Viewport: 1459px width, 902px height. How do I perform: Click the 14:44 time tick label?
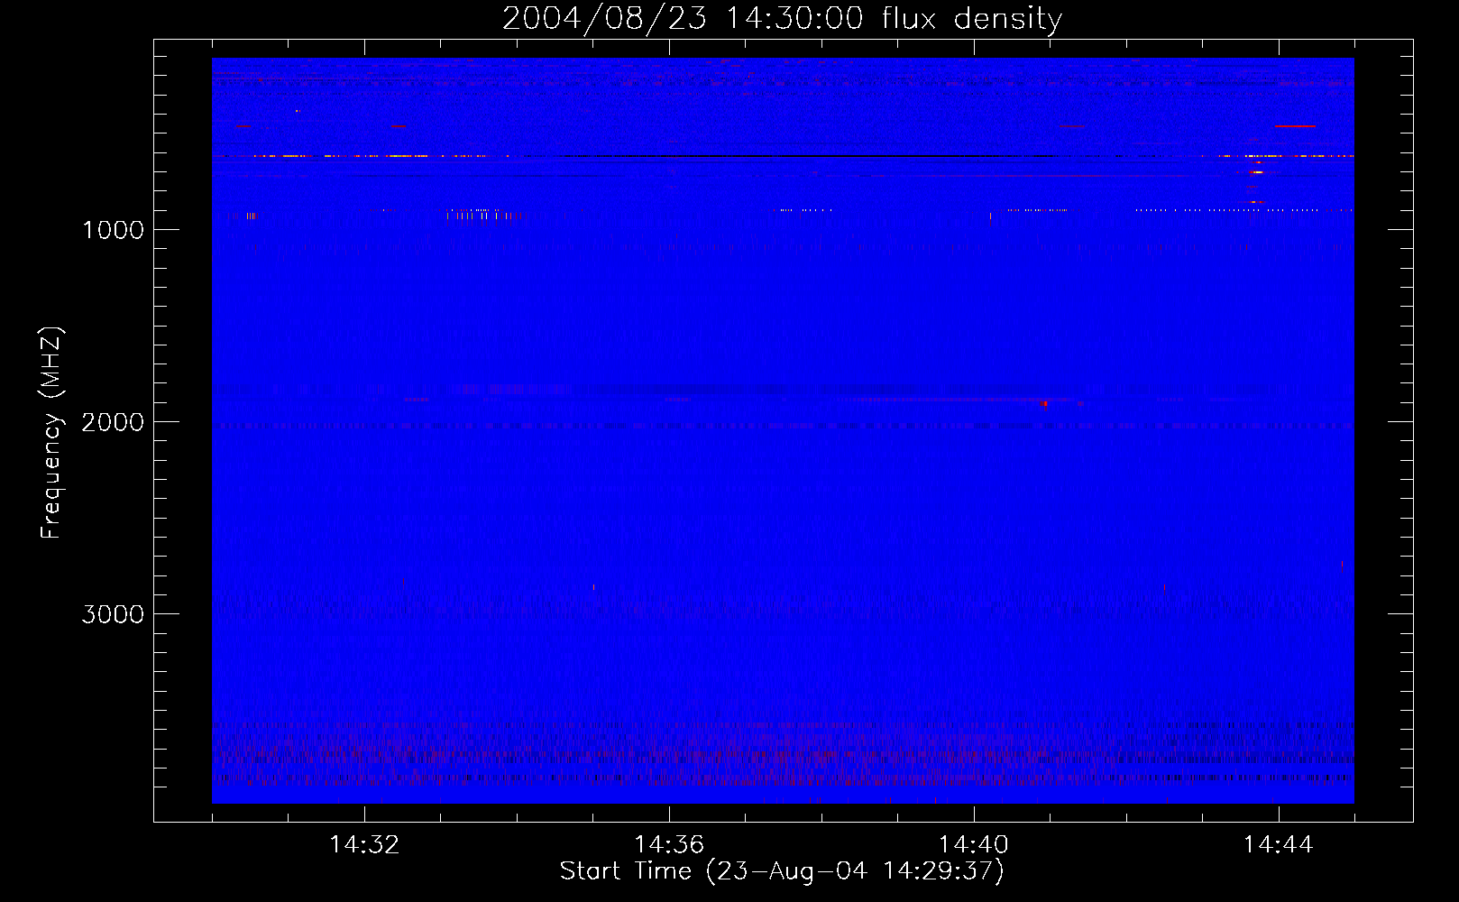1279,845
